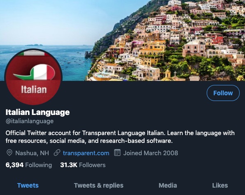View the 6,394 Following list
The height and width of the screenshot is (195, 245).
point(28,165)
